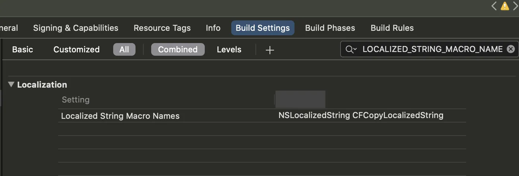Screen dimensions: 519x176
Task: Open the Signing & Capabilities tab
Action: tap(76, 28)
